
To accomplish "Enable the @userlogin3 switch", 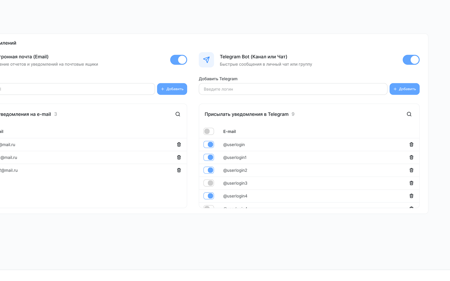I will click(209, 183).
